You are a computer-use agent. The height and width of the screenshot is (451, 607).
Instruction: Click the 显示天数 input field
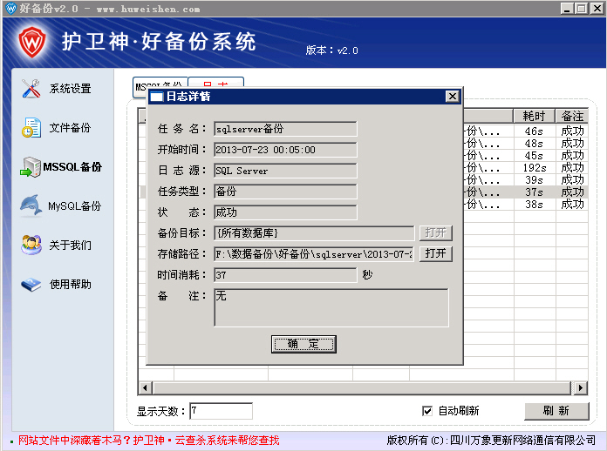(x=221, y=411)
